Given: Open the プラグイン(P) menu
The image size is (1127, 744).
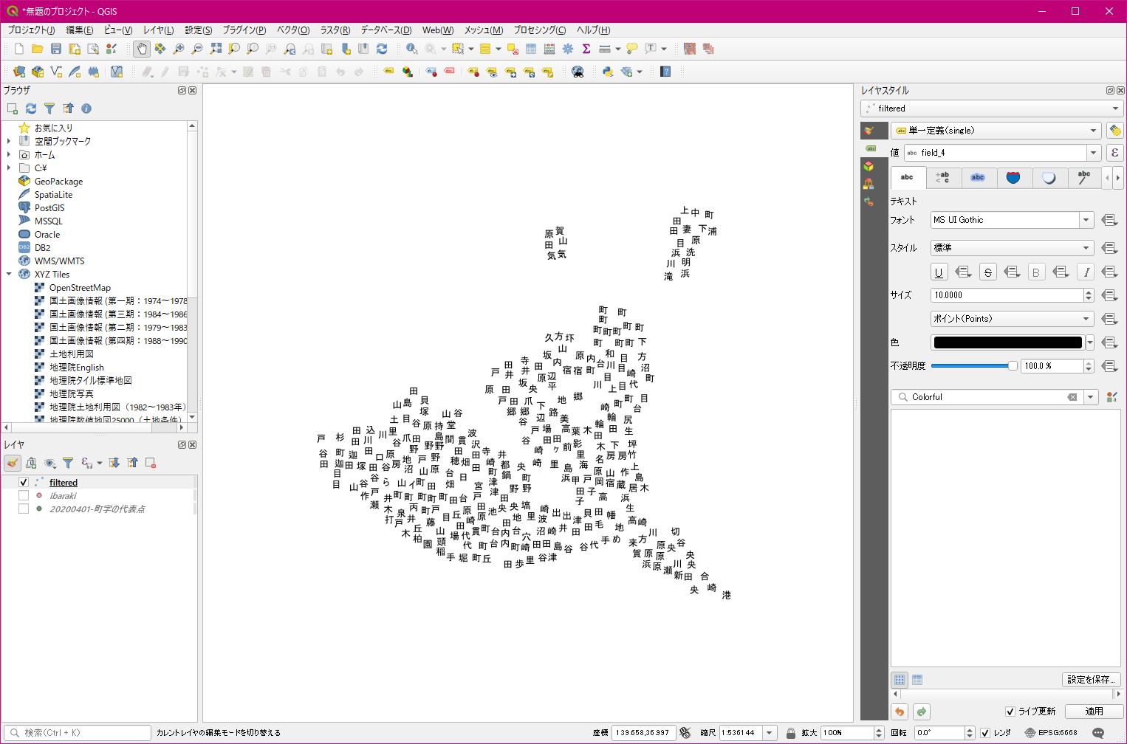Looking at the screenshot, I should 244,30.
